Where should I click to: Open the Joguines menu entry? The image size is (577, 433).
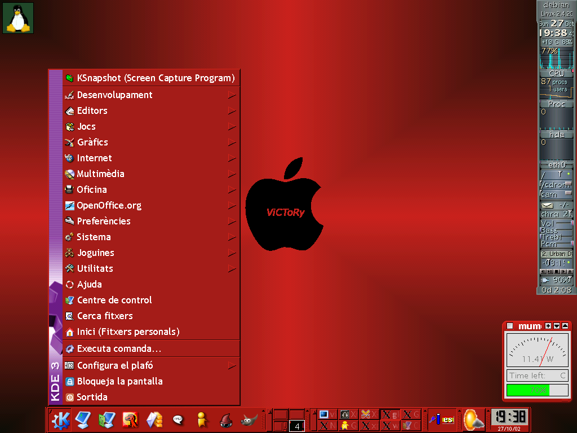[x=151, y=253]
